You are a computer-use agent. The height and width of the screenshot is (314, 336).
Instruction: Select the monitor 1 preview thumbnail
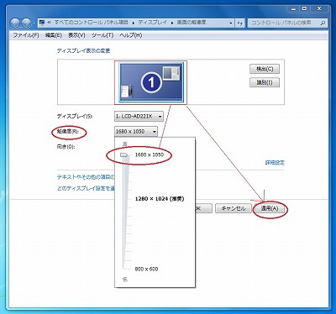[151, 82]
